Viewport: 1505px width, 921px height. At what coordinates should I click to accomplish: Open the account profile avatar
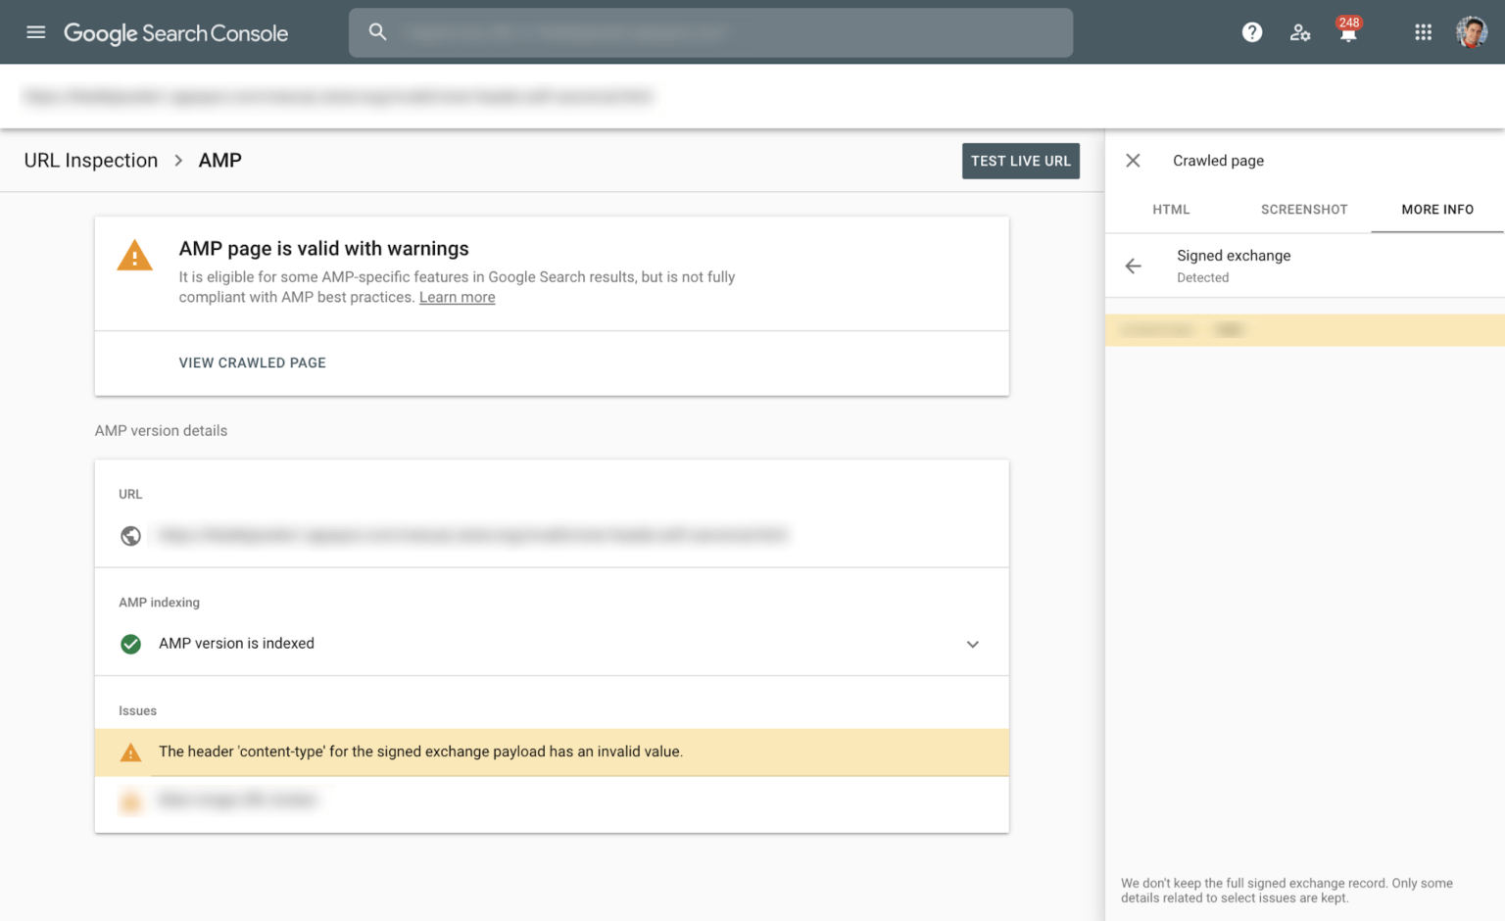1471,32
